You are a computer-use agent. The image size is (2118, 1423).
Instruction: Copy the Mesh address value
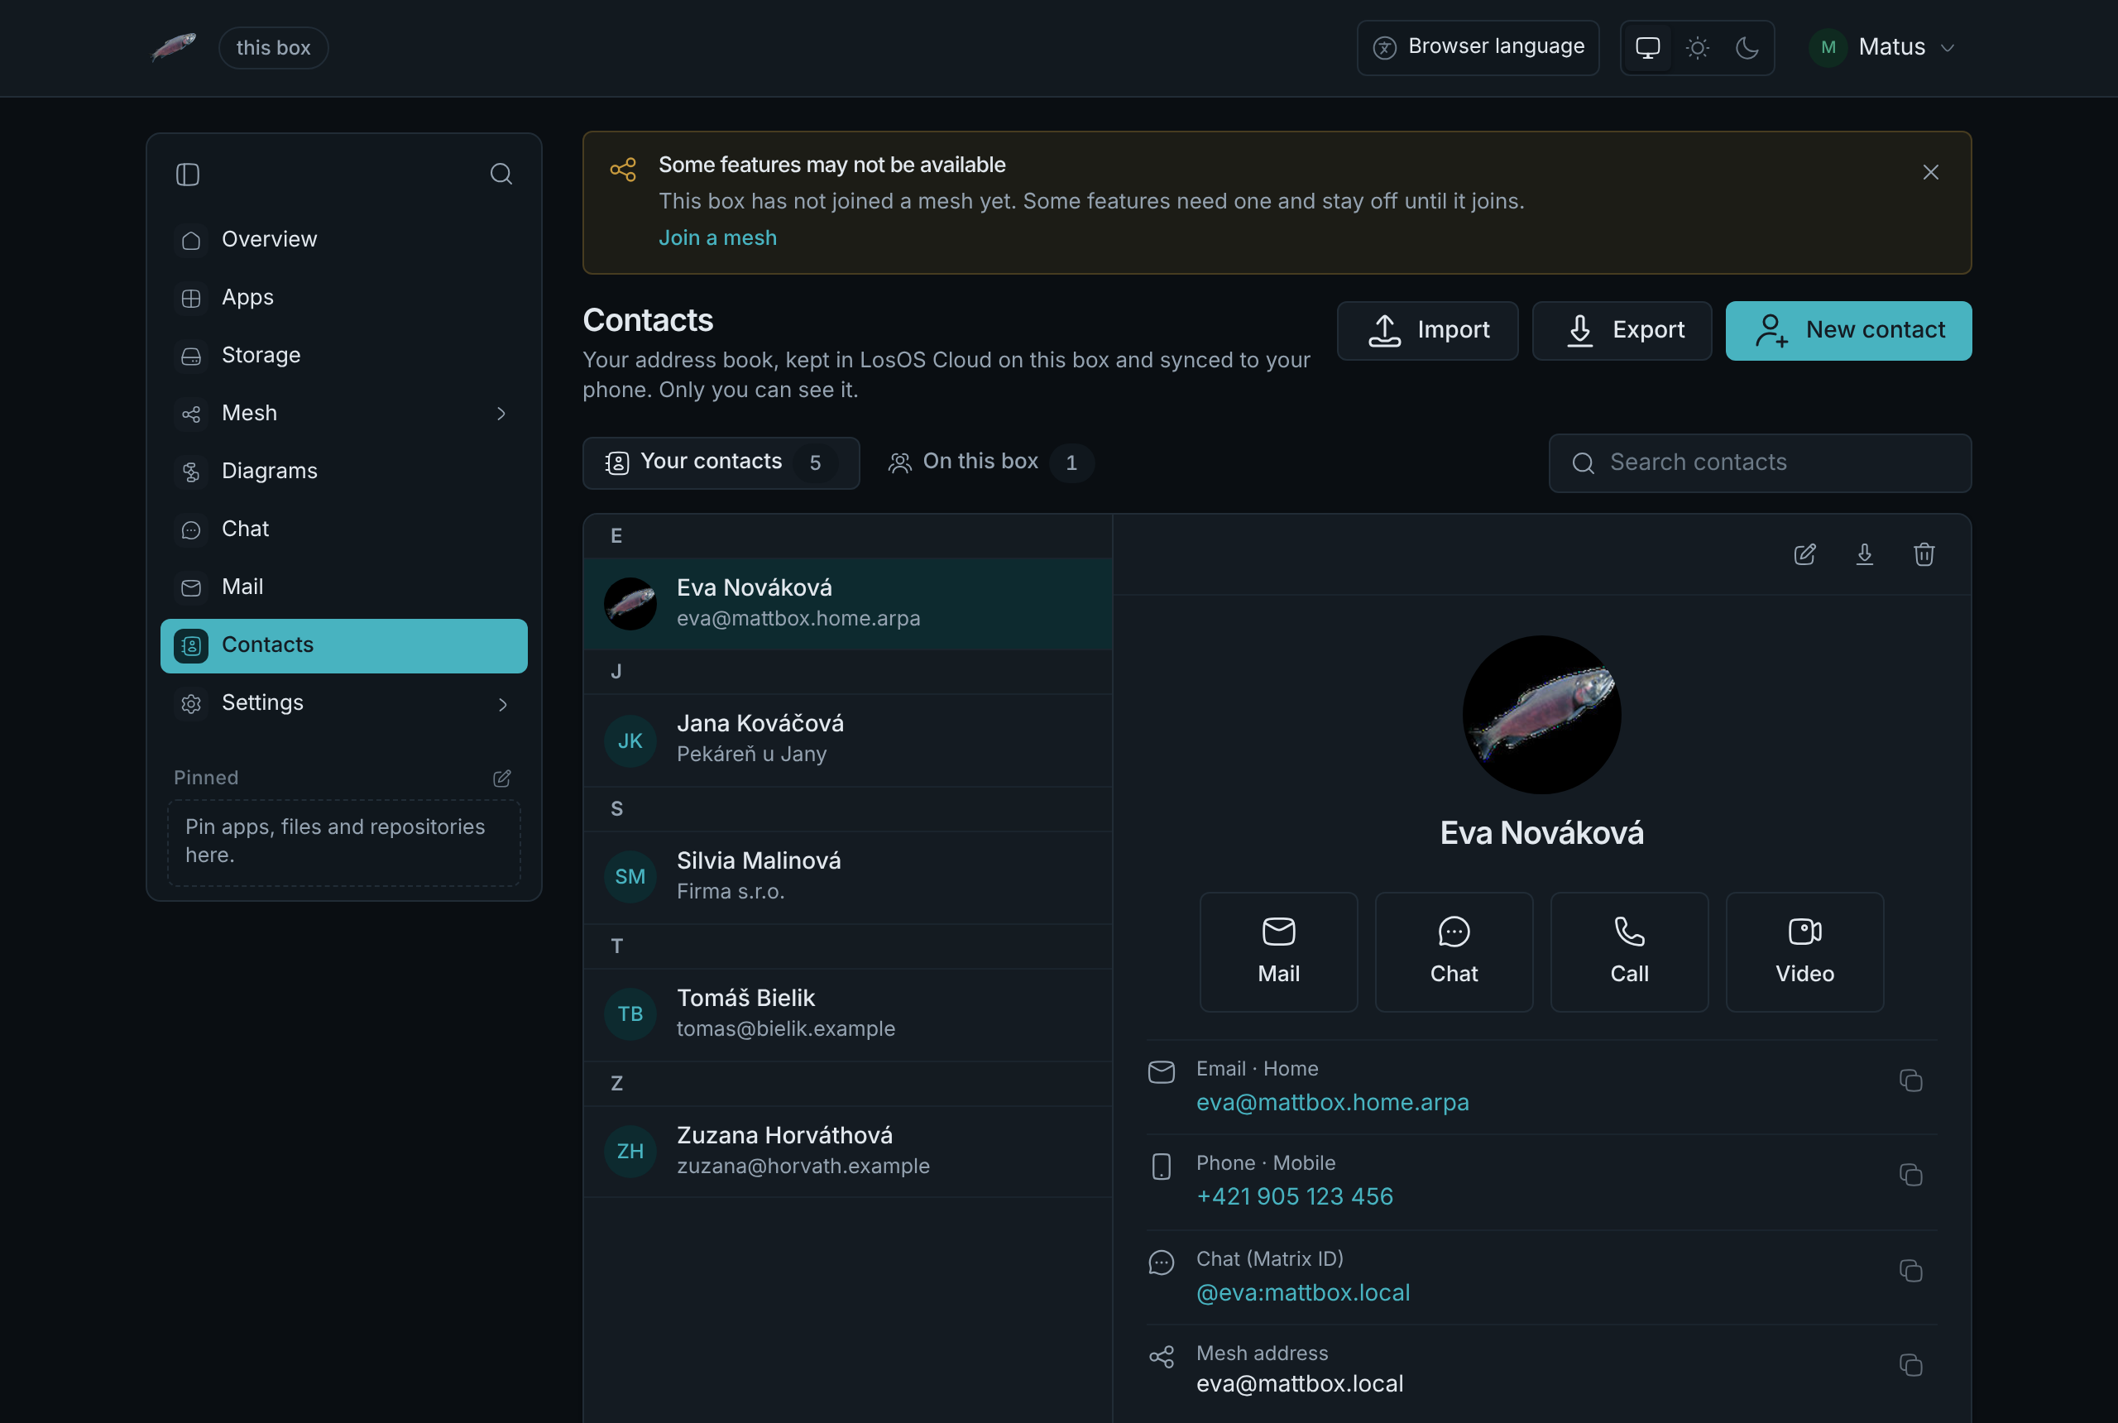point(1911,1366)
